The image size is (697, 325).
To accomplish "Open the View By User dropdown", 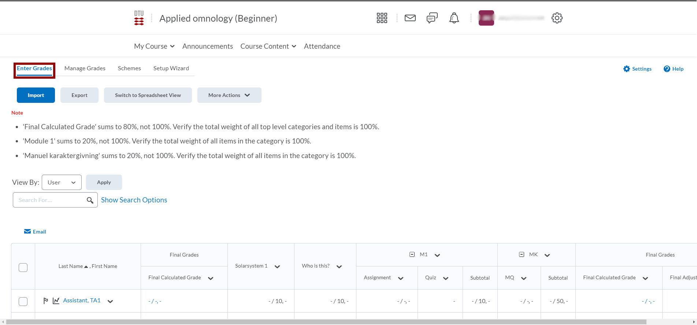I will tap(62, 182).
